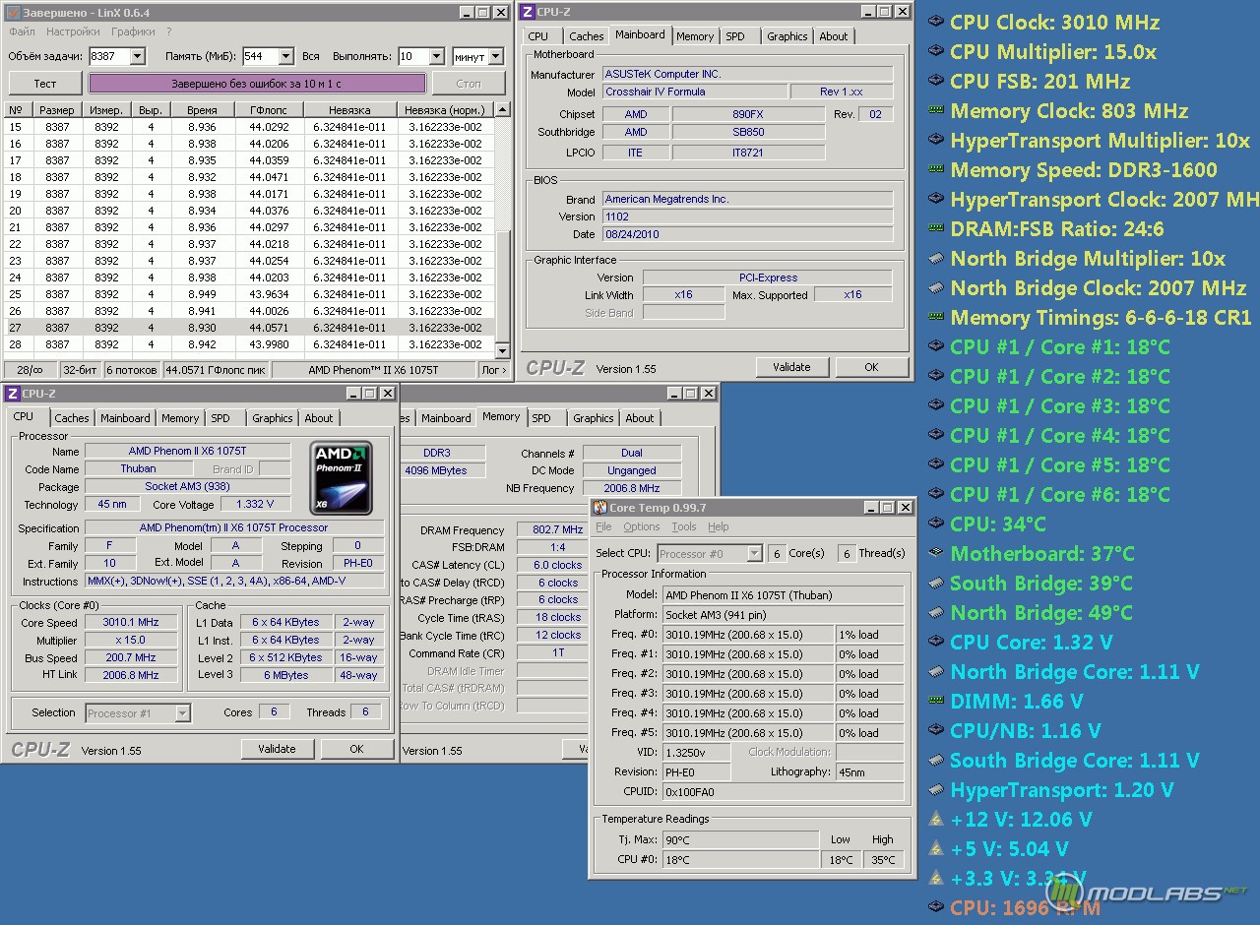The height and width of the screenshot is (925, 1260).
Task: Click CPU-Z Mainboard window title icon
Action: pyautogui.click(x=529, y=12)
